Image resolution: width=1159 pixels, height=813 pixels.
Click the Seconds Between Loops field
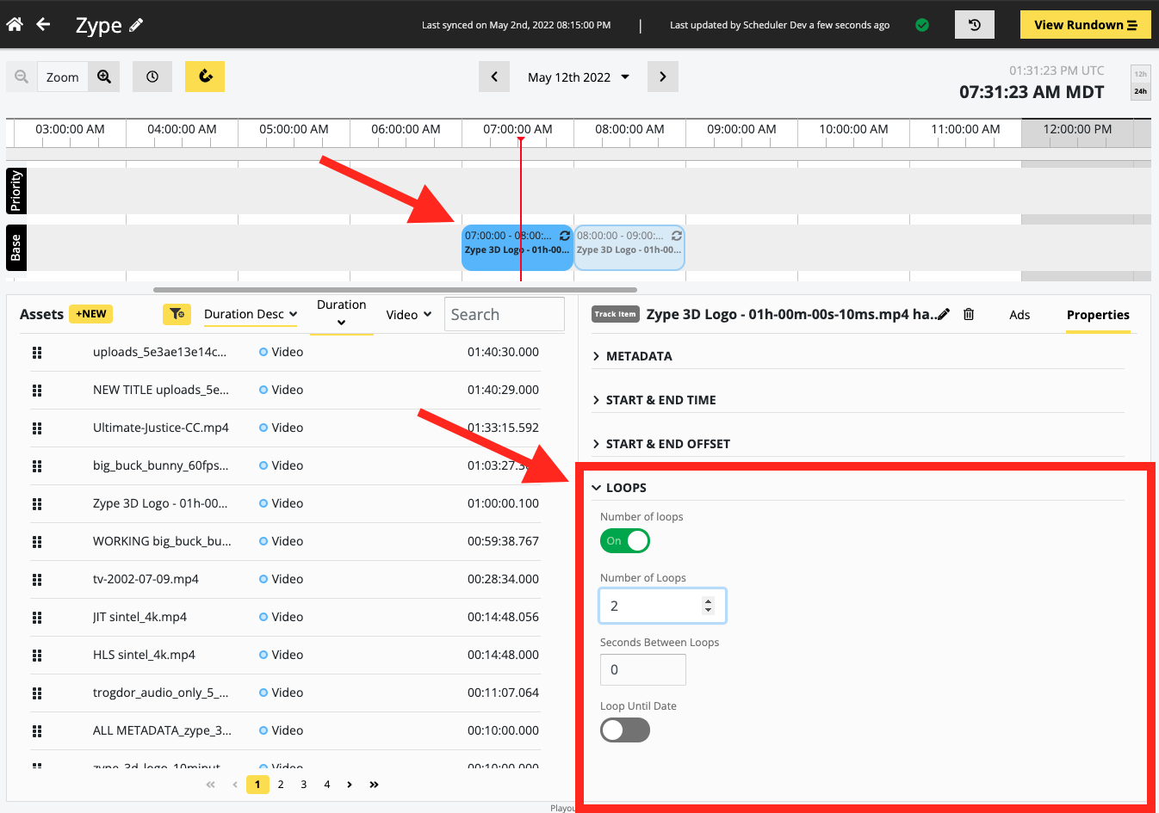643,669
